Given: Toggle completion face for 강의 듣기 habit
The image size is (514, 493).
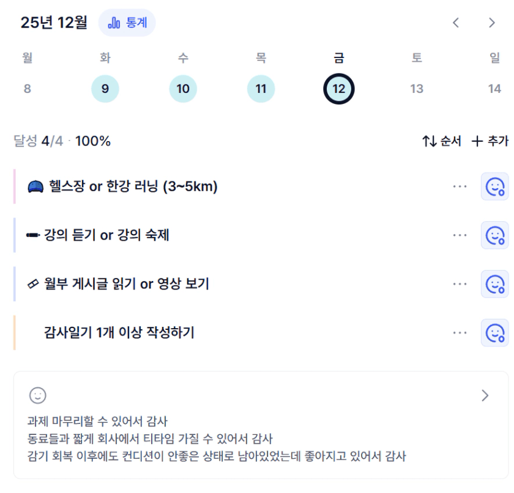Looking at the screenshot, I should (494, 235).
